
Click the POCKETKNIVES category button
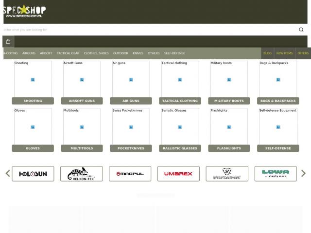[131, 148]
